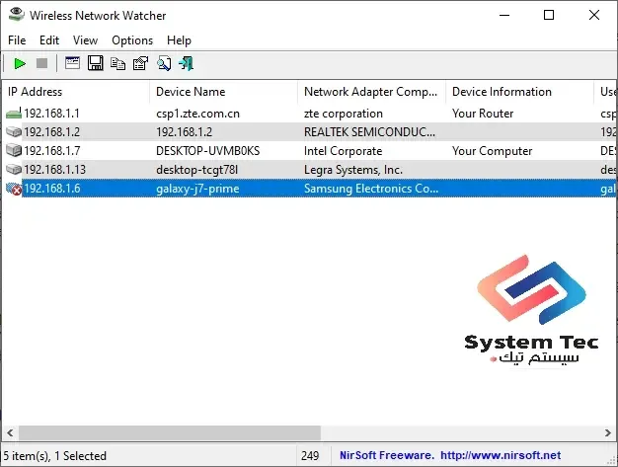The width and height of the screenshot is (618, 467).
Task: Click the device icon beside 192.168.1.13
Action: point(14,170)
